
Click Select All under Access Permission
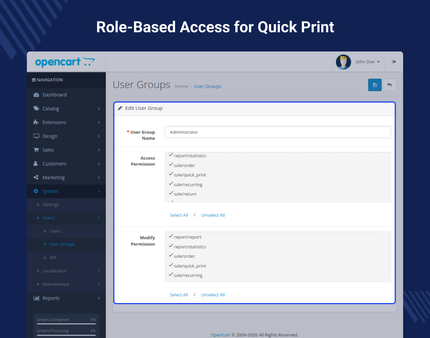pyautogui.click(x=179, y=215)
